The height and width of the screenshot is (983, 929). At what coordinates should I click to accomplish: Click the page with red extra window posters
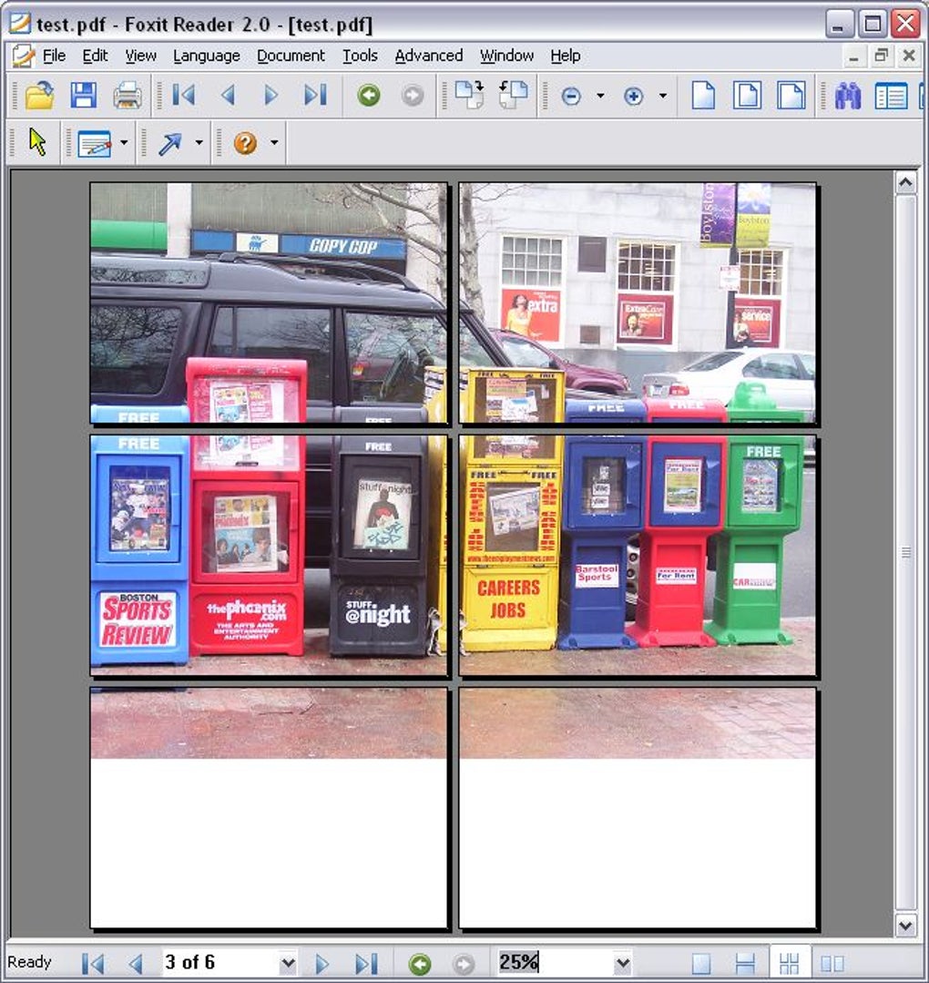click(x=638, y=302)
